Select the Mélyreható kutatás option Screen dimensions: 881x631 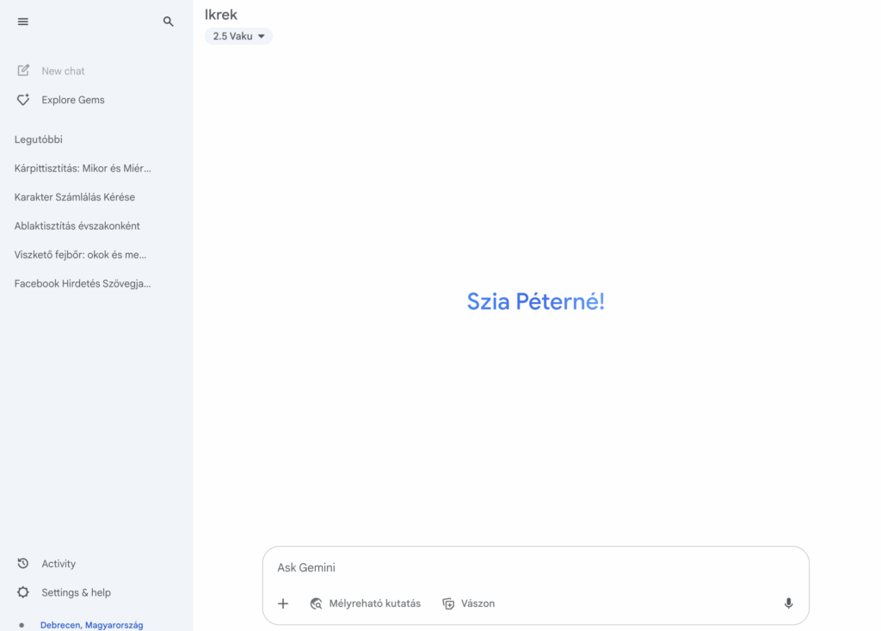click(x=365, y=603)
